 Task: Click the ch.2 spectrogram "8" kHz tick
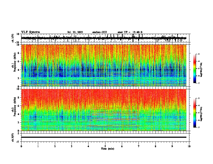pyautogui.click(x=19, y=98)
